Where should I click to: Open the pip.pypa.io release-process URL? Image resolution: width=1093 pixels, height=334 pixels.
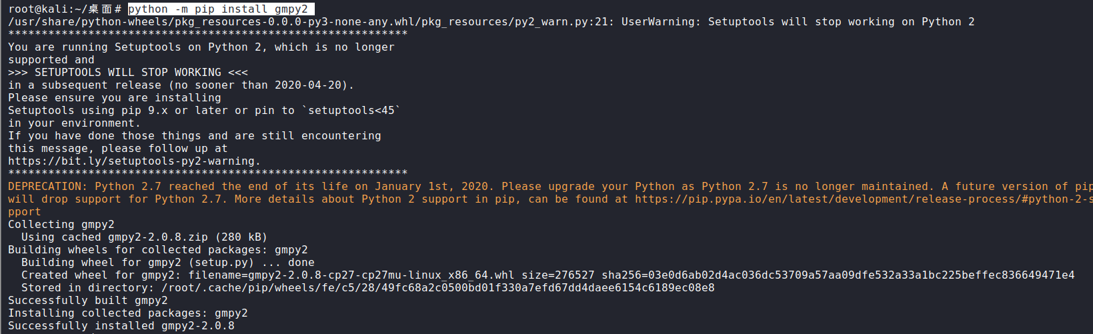(x=864, y=199)
